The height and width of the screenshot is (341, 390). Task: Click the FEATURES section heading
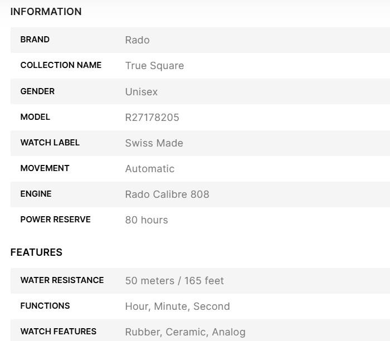point(36,252)
